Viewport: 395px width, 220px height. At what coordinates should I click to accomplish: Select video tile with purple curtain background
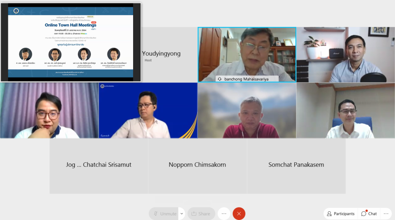pyautogui.click(x=49, y=110)
